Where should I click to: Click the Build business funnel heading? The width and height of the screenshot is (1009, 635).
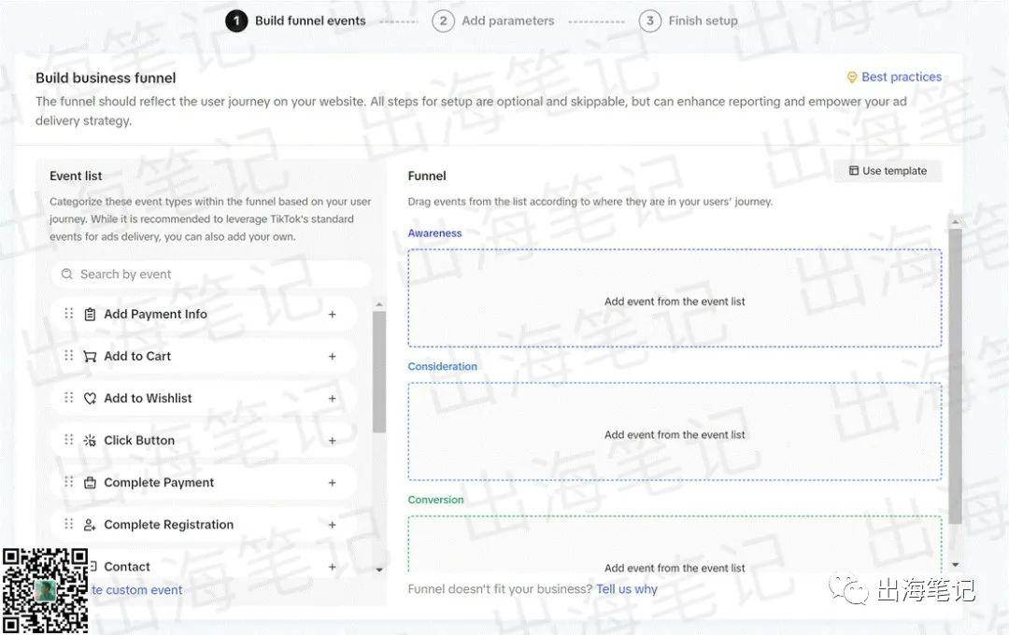pos(106,78)
